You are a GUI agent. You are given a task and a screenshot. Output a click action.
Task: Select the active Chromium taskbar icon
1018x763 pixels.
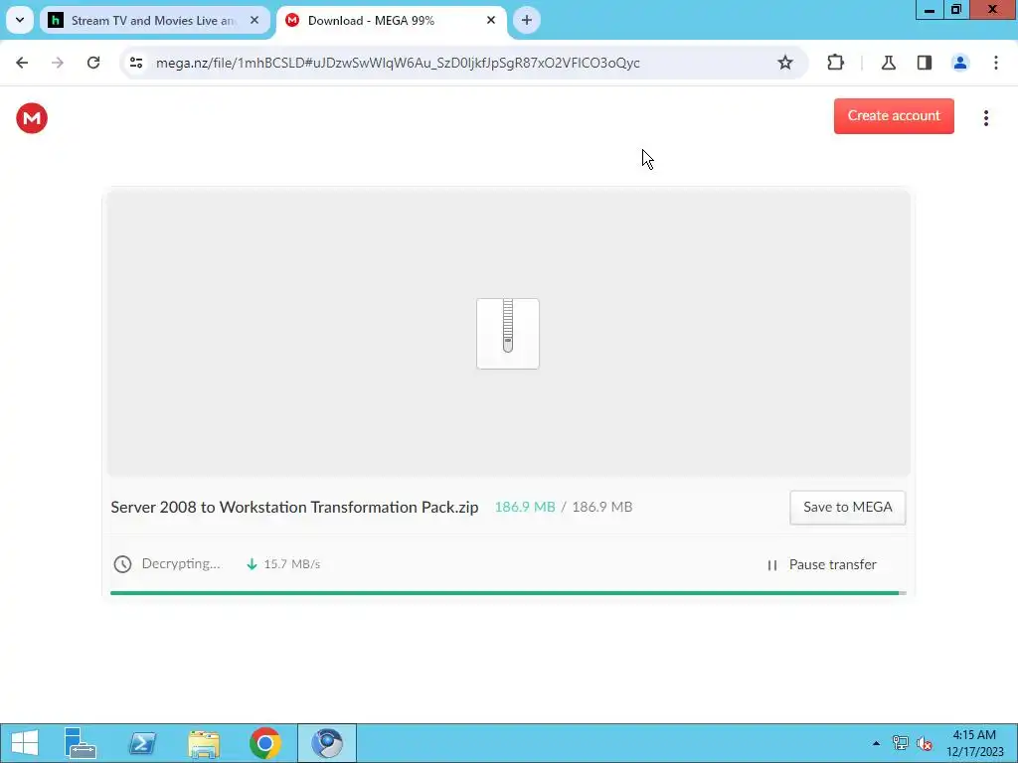[x=327, y=743]
